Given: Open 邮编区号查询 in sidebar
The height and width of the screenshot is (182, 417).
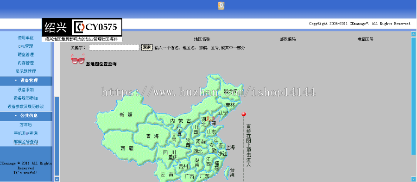Looking at the screenshot, I should [x=25, y=142].
